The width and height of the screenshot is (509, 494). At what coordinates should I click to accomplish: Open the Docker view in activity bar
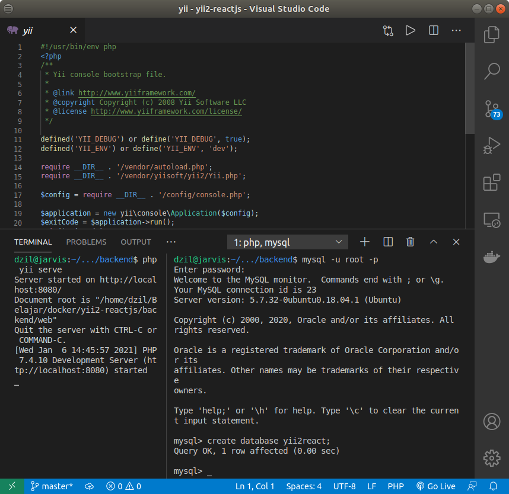click(491, 257)
